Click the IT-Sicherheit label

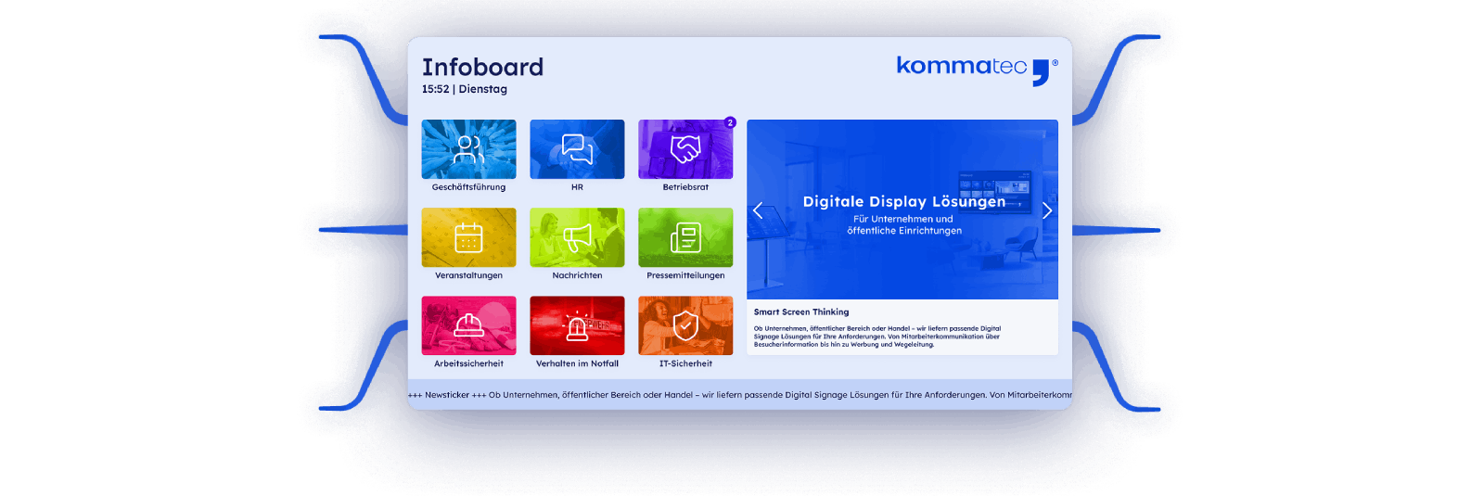click(x=685, y=363)
